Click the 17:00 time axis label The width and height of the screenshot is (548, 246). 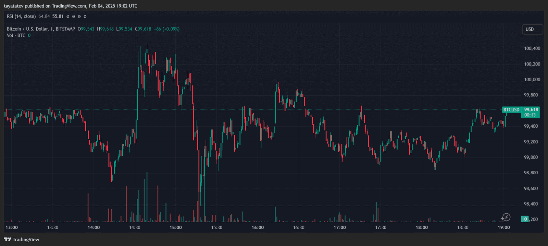pyautogui.click(x=340, y=227)
